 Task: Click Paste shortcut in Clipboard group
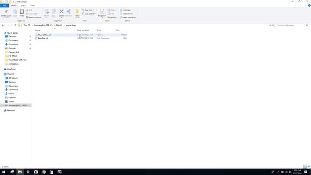click(34, 17)
